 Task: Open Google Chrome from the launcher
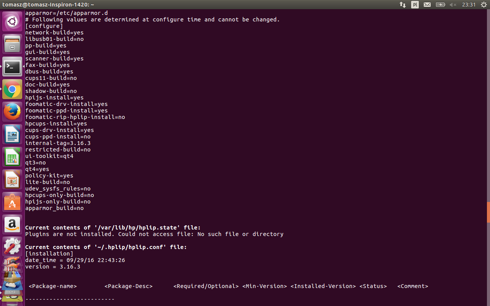[12, 89]
